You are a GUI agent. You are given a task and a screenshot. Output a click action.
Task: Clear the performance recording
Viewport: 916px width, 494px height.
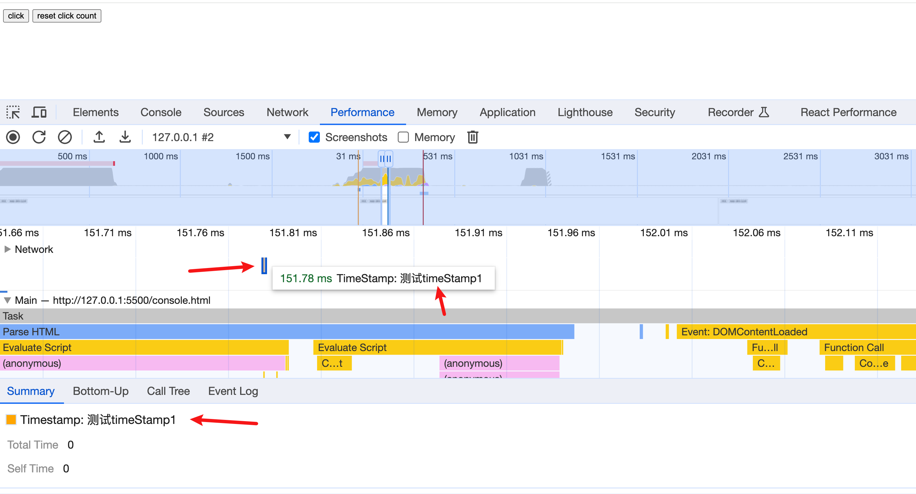pyautogui.click(x=65, y=137)
